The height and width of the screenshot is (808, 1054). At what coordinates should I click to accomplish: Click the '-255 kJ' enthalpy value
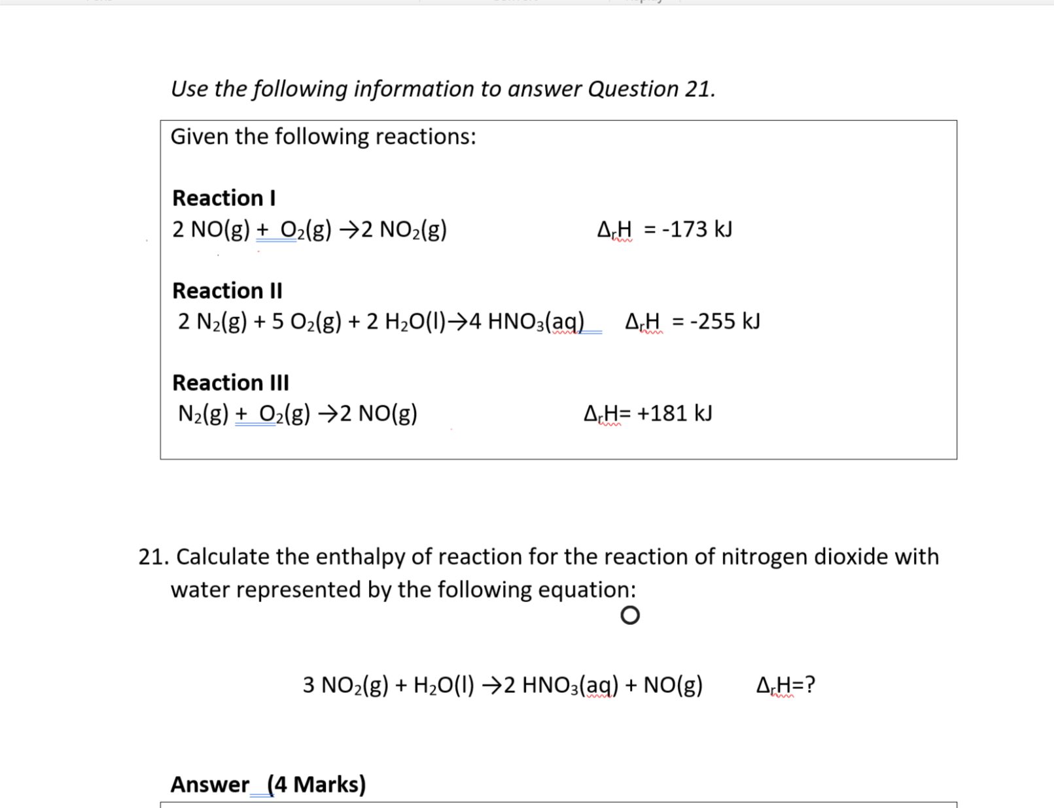click(x=725, y=322)
